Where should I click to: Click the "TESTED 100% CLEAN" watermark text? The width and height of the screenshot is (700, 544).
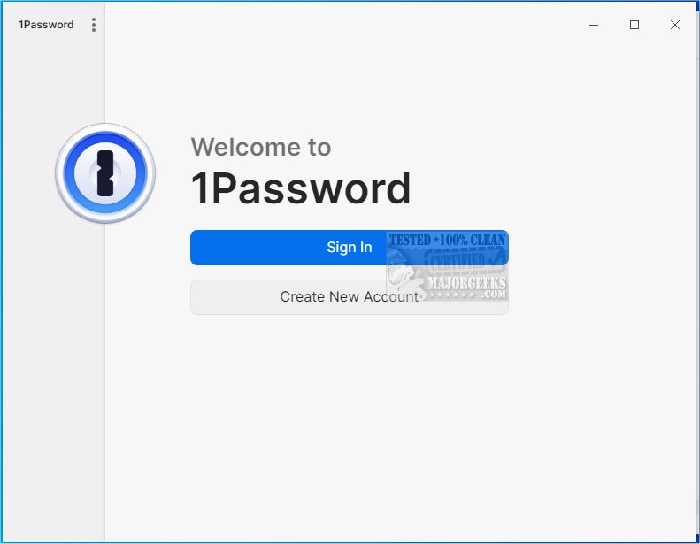point(447,240)
